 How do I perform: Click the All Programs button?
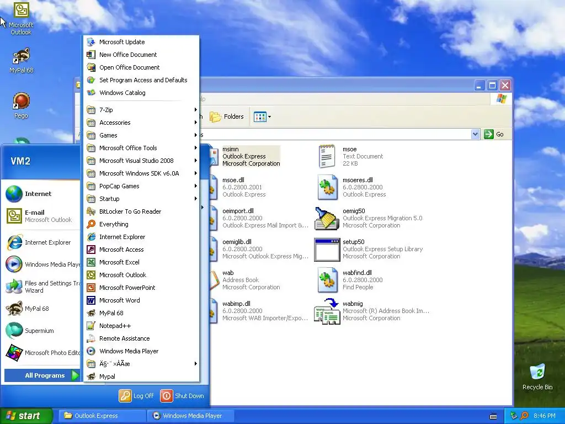click(x=42, y=375)
